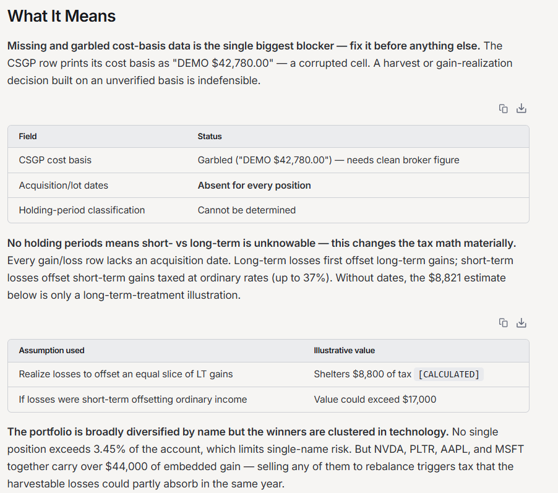Select the short-term offsetting ordinary income row
The width and height of the screenshot is (558, 493).
(x=268, y=400)
